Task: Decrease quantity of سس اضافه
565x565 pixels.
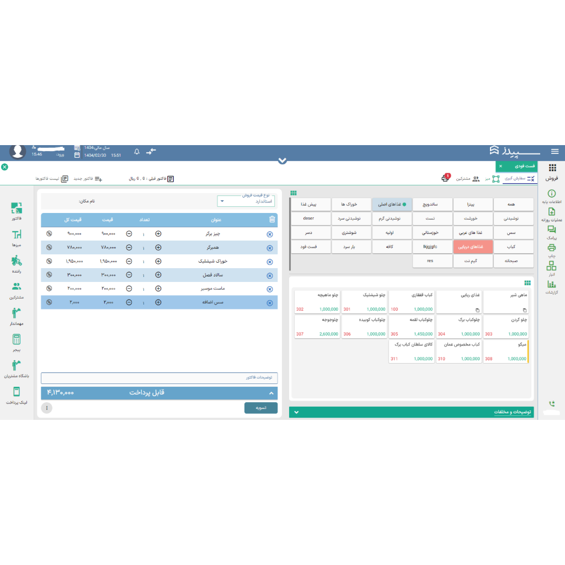Action: [x=129, y=302]
